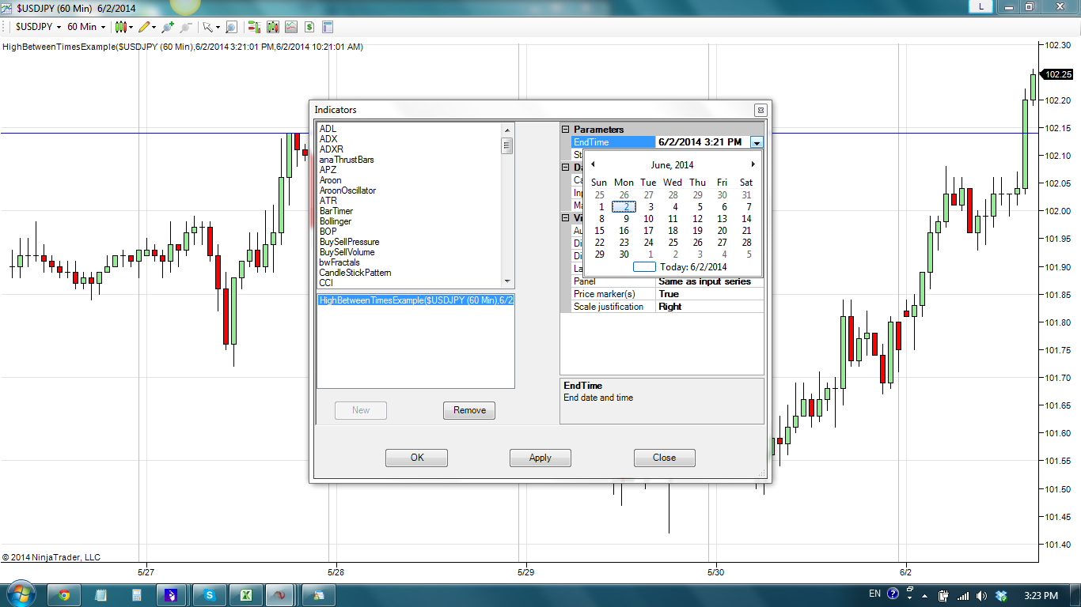1081x607 pixels.
Task: Click the Apply button
Action: tap(540, 458)
